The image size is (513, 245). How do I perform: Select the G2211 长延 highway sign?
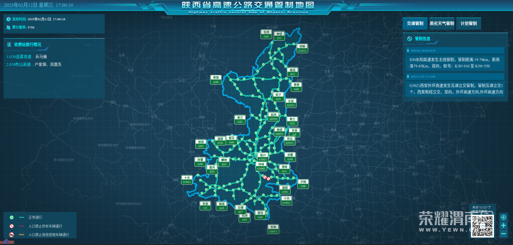[x=291, y=103]
